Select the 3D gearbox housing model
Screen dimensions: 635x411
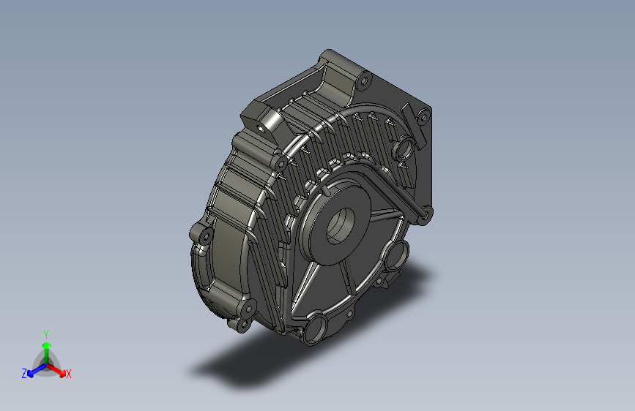(311, 197)
